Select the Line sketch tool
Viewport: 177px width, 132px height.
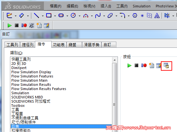click(36, 15)
